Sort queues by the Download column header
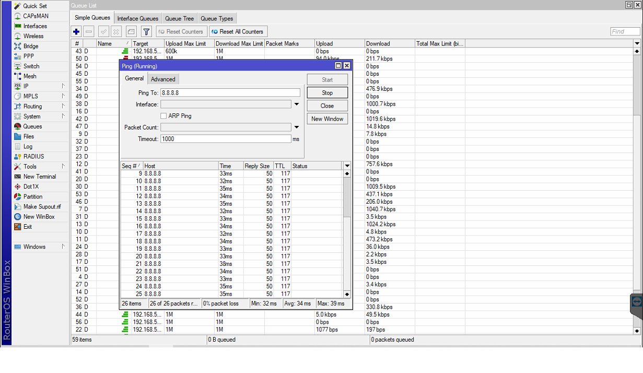 pos(390,44)
